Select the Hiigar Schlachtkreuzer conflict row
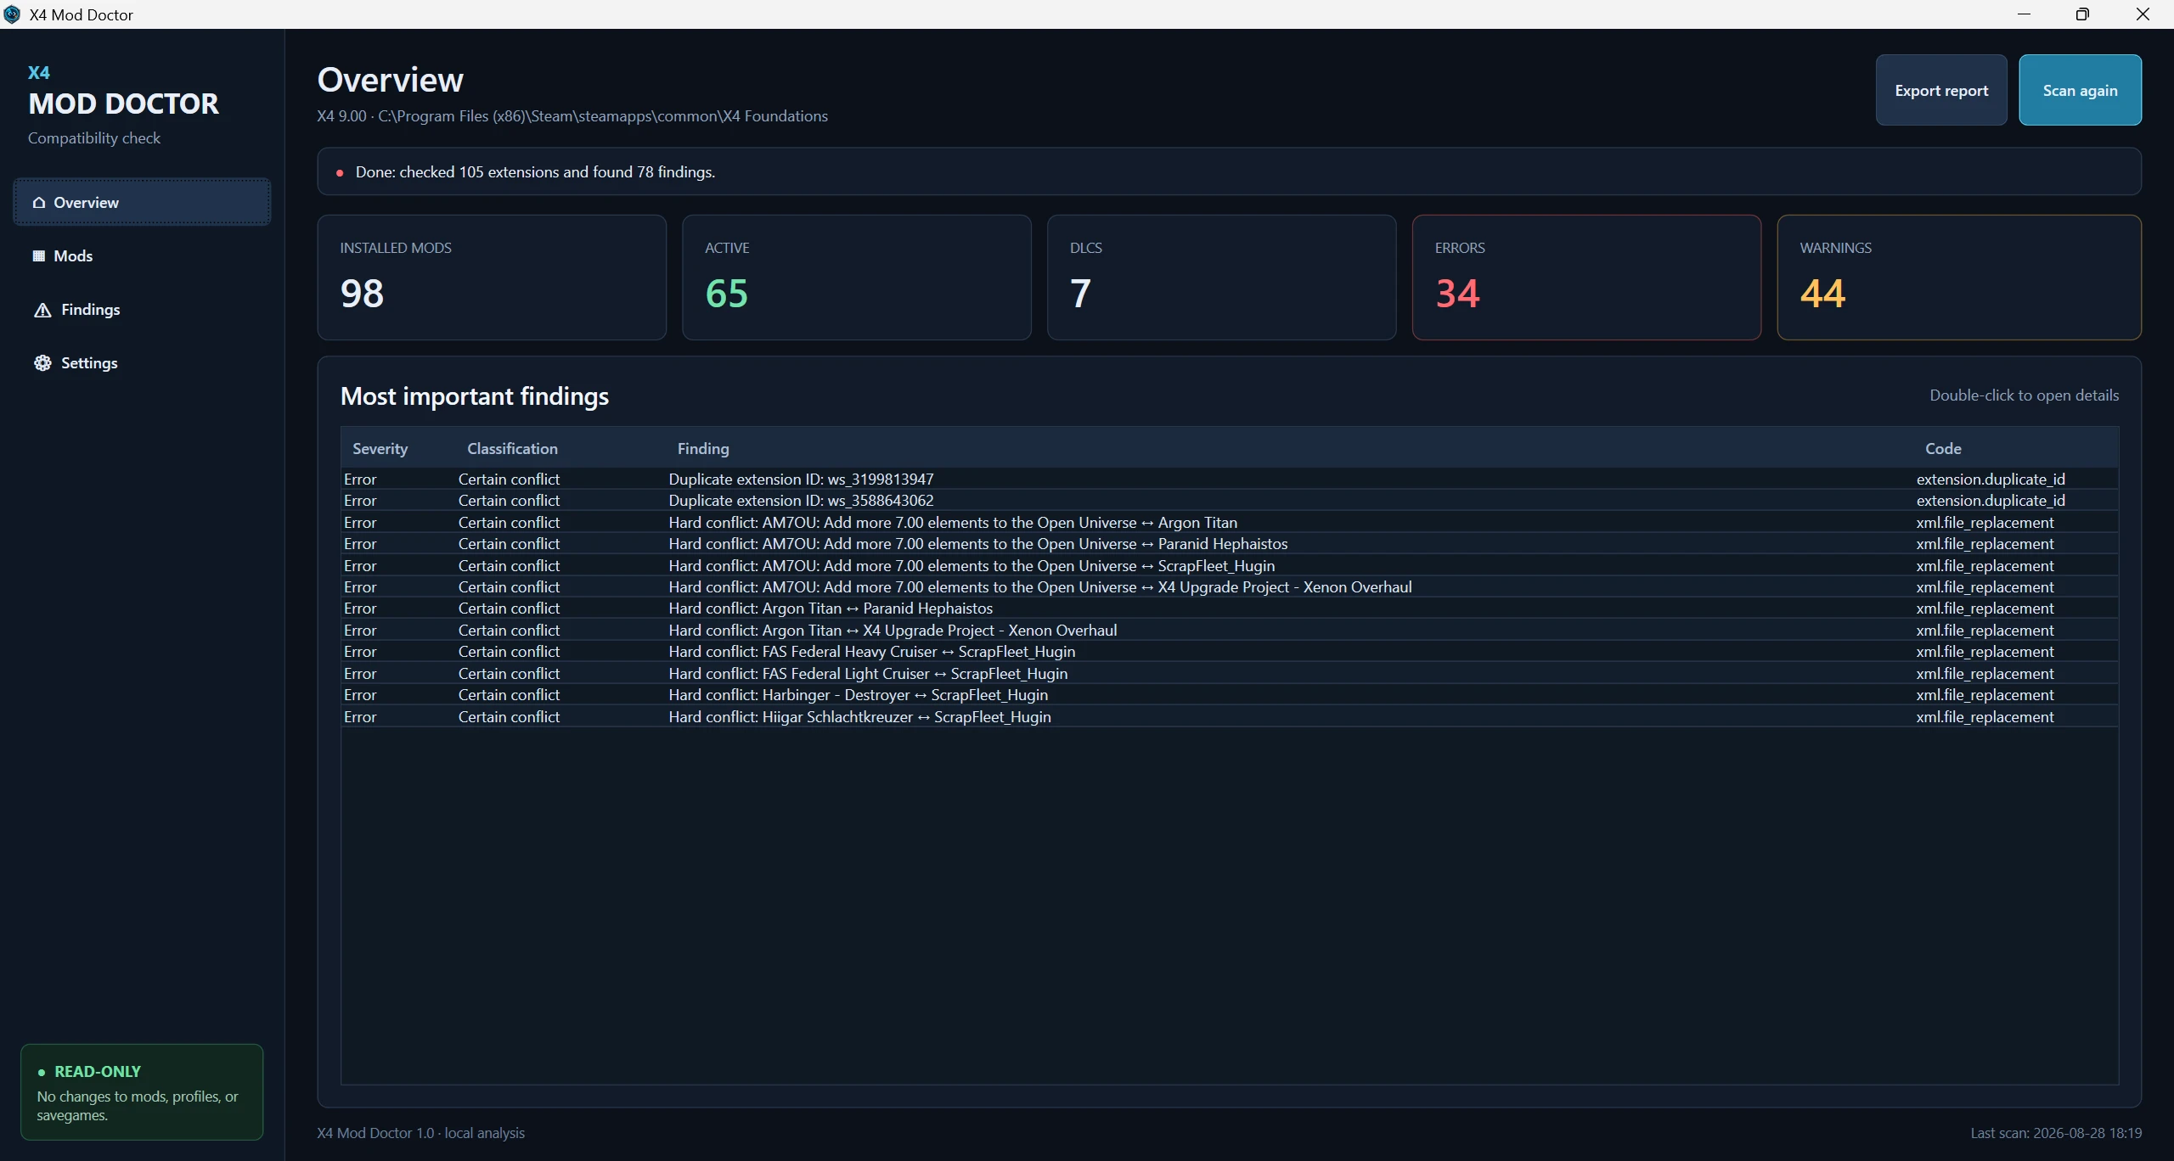This screenshot has width=2174, height=1161. (1230, 717)
